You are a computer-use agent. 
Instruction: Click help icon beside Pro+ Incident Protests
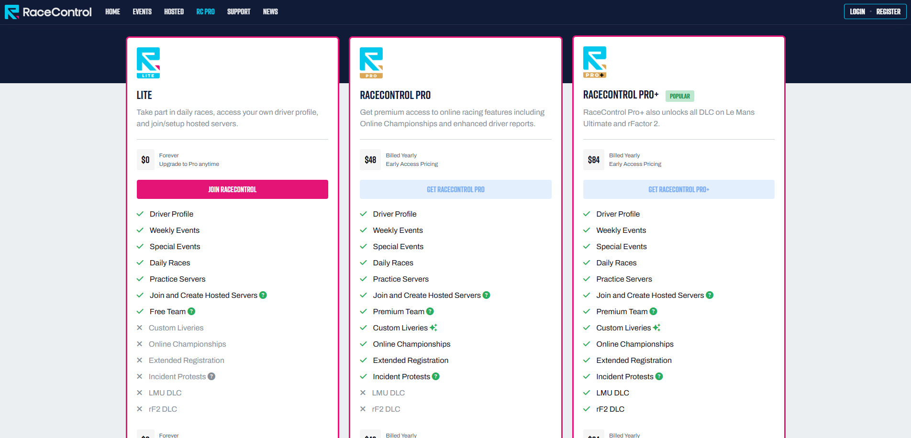(659, 377)
